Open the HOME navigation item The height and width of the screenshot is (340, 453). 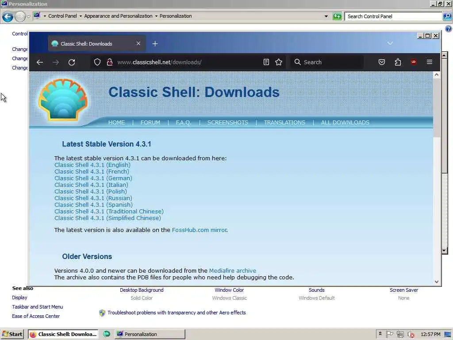point(116,123)
